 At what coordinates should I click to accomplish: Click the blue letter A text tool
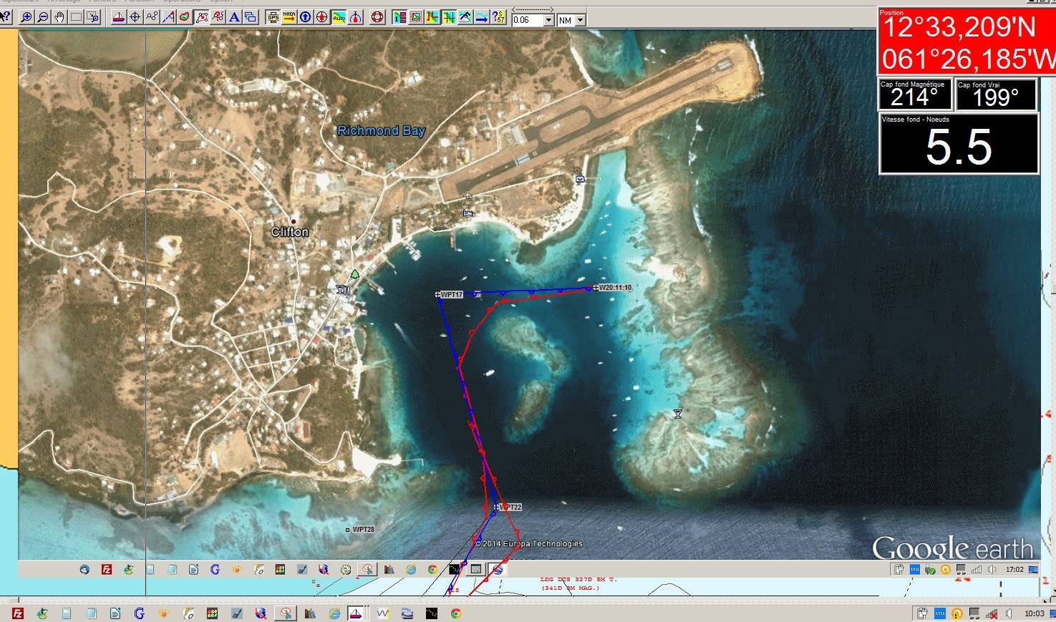(x=233, y=18)
